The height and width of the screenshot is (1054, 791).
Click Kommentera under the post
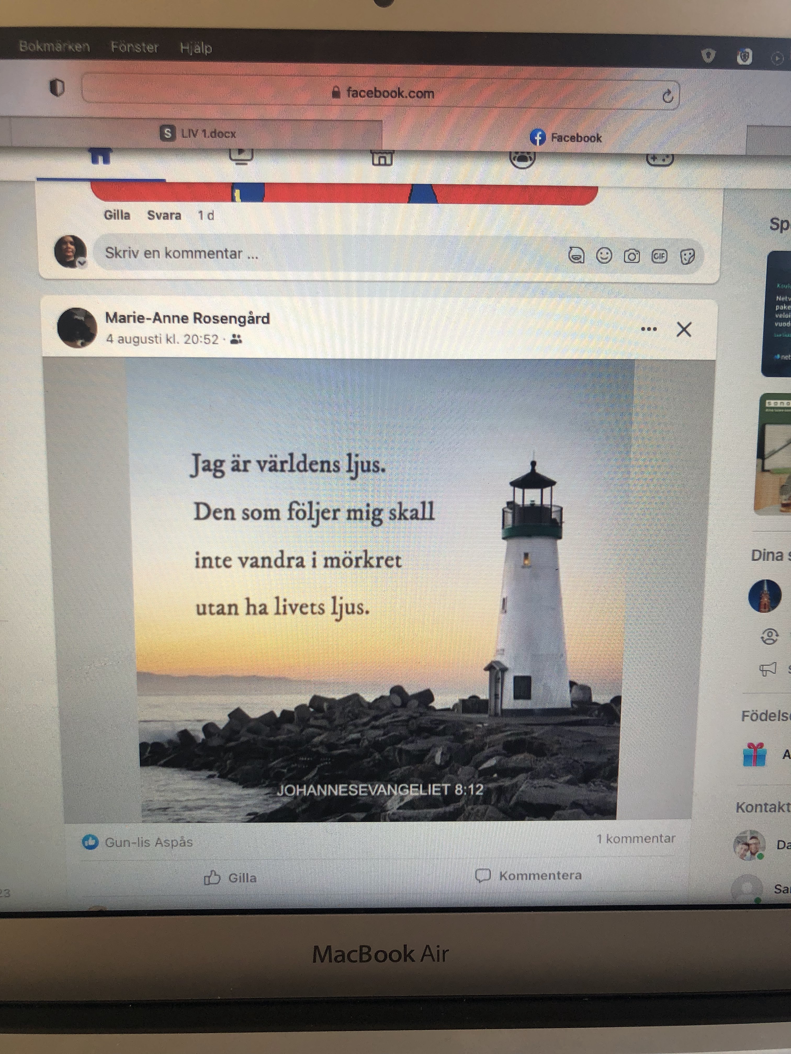tap(529, 875)
